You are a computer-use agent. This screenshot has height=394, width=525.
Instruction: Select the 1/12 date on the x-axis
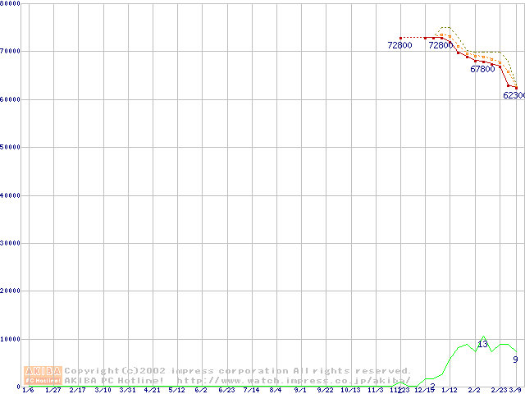pos(450,390)
